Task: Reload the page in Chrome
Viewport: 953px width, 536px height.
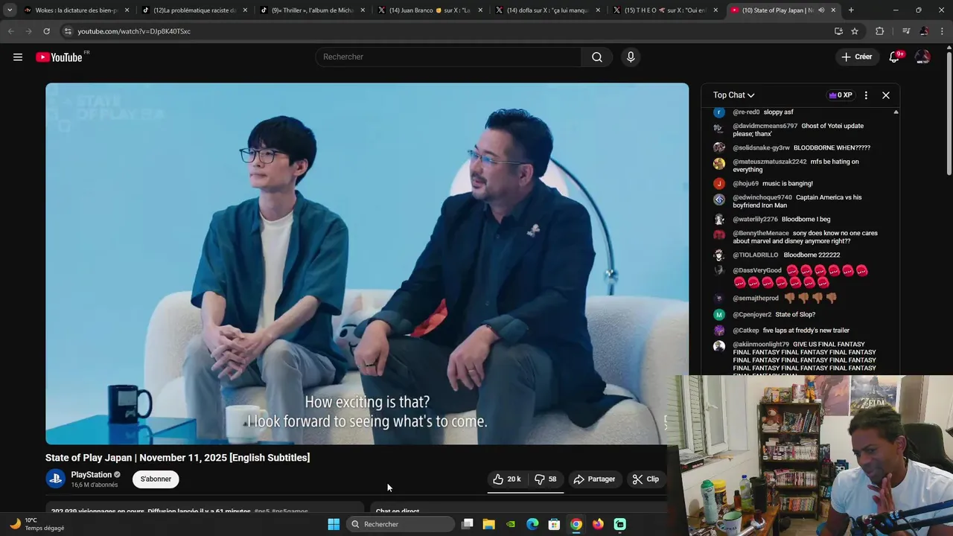Action: 46,31
